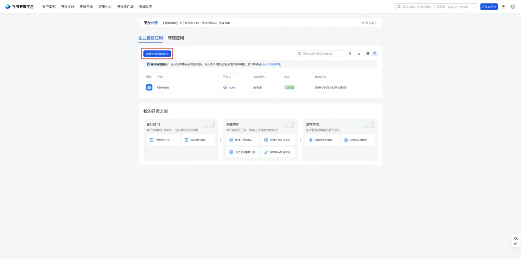Open the 实际客户案例 card
521x259 pixels.
point(198,140)
